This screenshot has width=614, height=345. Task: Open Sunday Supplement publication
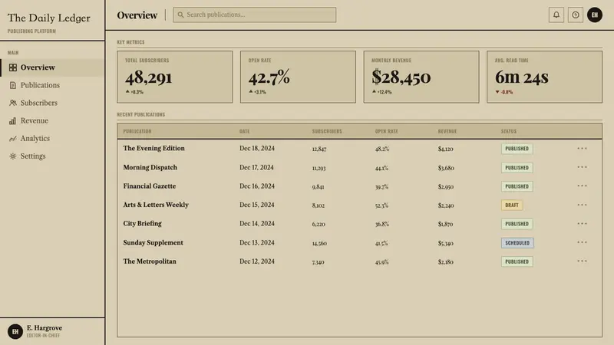[153, 242]
